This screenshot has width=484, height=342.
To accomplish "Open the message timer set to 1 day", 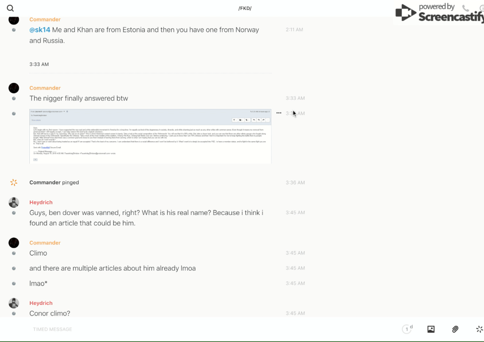I will point(407,329).
